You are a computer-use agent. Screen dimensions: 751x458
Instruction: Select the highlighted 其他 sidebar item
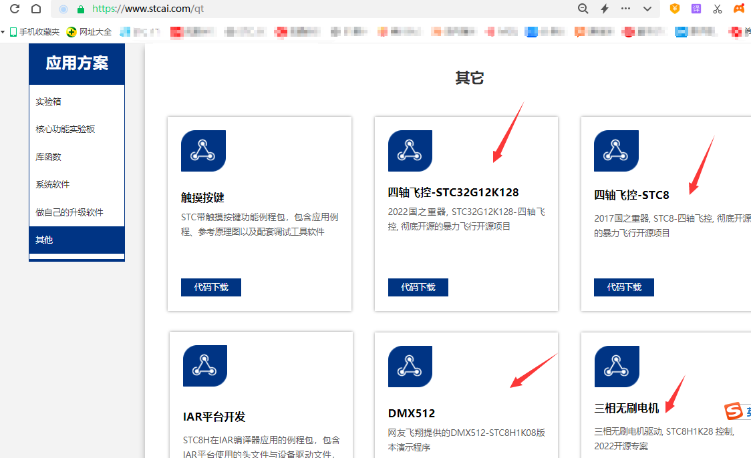pos(77,240)
